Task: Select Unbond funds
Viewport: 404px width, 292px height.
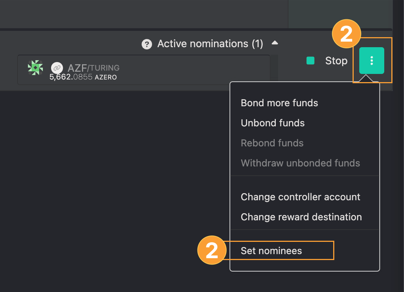Action: (x=272, y=123)
